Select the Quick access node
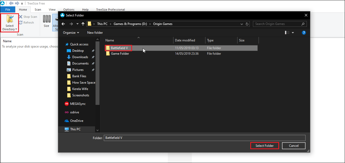This screenshot has height=163, width=345. [x=77, y=44]
